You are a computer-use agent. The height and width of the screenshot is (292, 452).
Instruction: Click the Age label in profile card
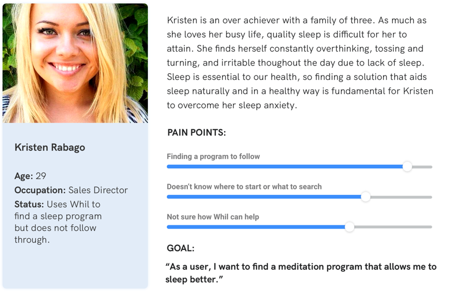point(24,176)
